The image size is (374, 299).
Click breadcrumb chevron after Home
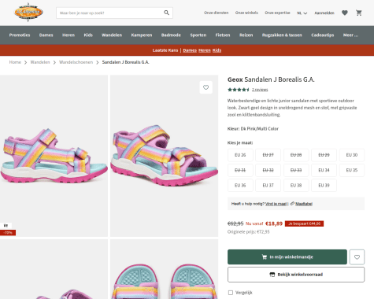point(25,62)
